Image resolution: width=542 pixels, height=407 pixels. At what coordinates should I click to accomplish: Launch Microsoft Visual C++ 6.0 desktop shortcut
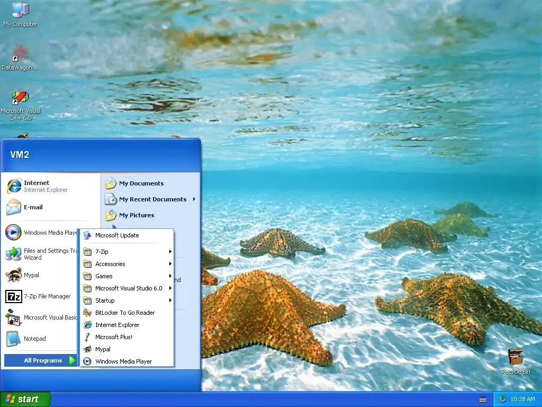[20, 105]
